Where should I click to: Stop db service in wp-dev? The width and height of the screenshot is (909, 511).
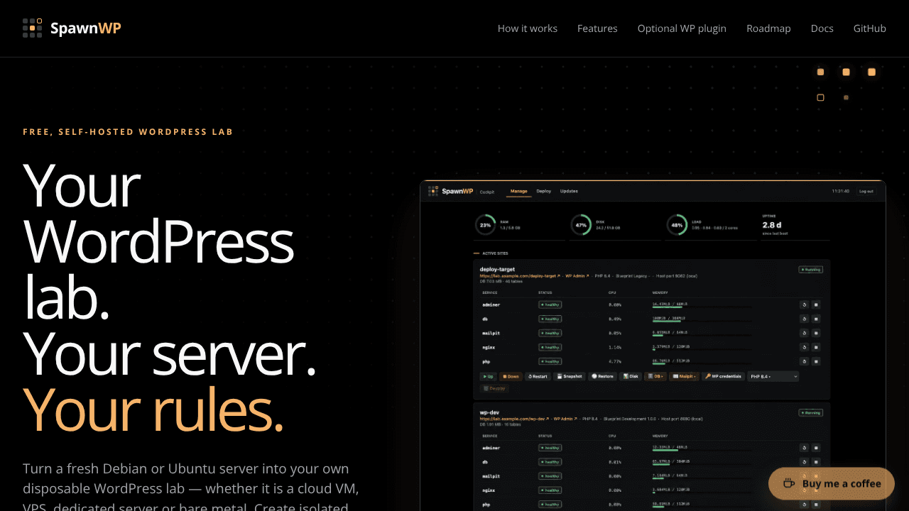click(x=816, y=462)
